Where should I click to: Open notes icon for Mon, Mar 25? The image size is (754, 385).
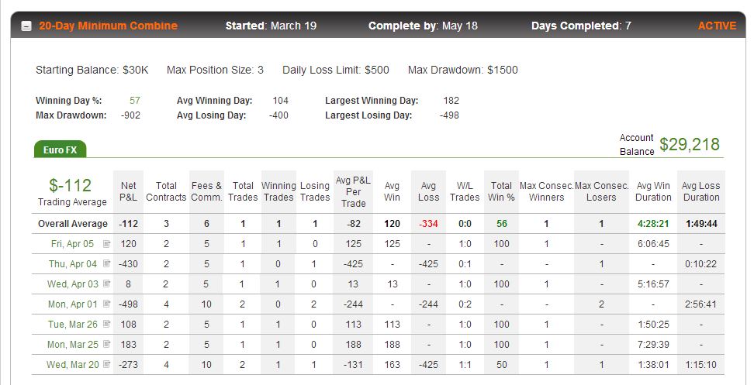pos(107,344)
